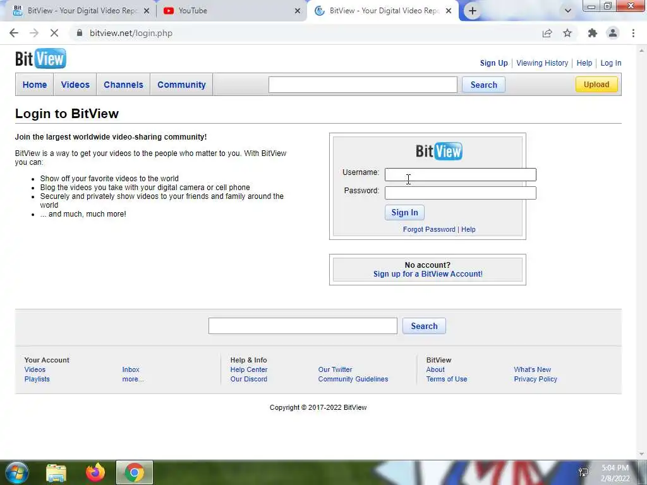The image size is (647, 485).
Task: Click Sign up for a BitView Account link
Action: tap(428, 274)
